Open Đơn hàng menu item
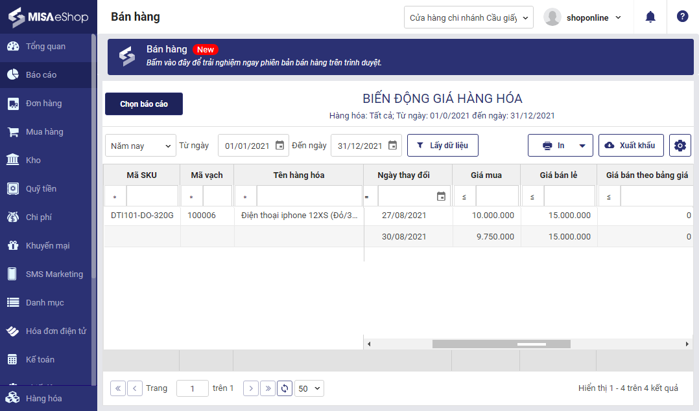Viewport: 699px width, 411px height. pyautogui.click(x=45, y=104)
